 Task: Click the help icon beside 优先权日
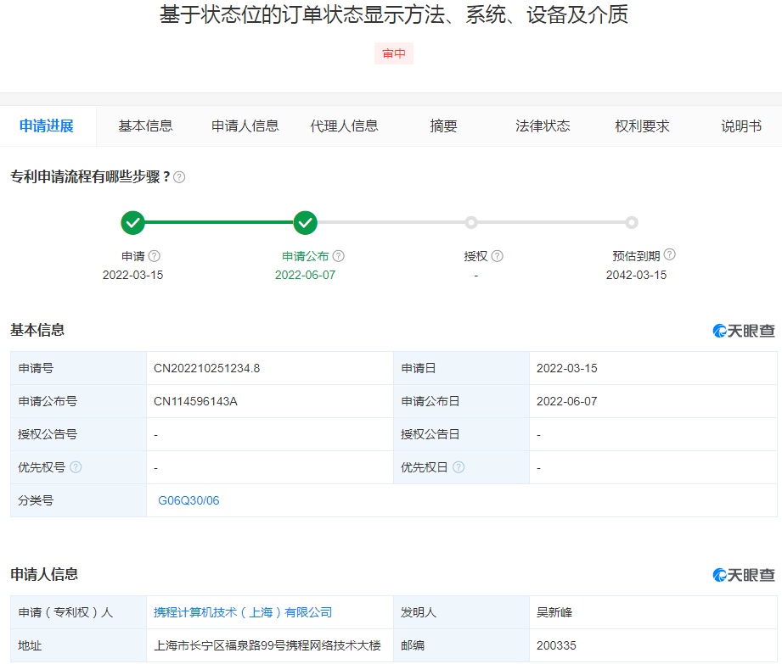pyautogui.click(x=459, y=467)
